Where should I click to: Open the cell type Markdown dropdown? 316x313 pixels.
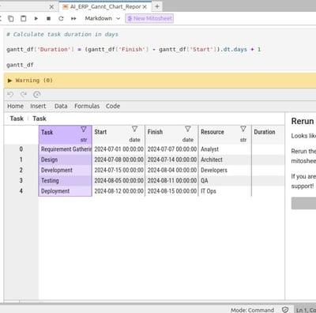(102, 18)
